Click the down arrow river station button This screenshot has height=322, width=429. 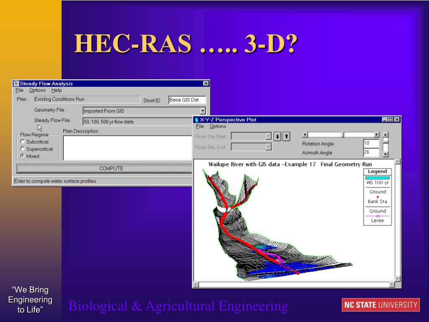(277, 136)
